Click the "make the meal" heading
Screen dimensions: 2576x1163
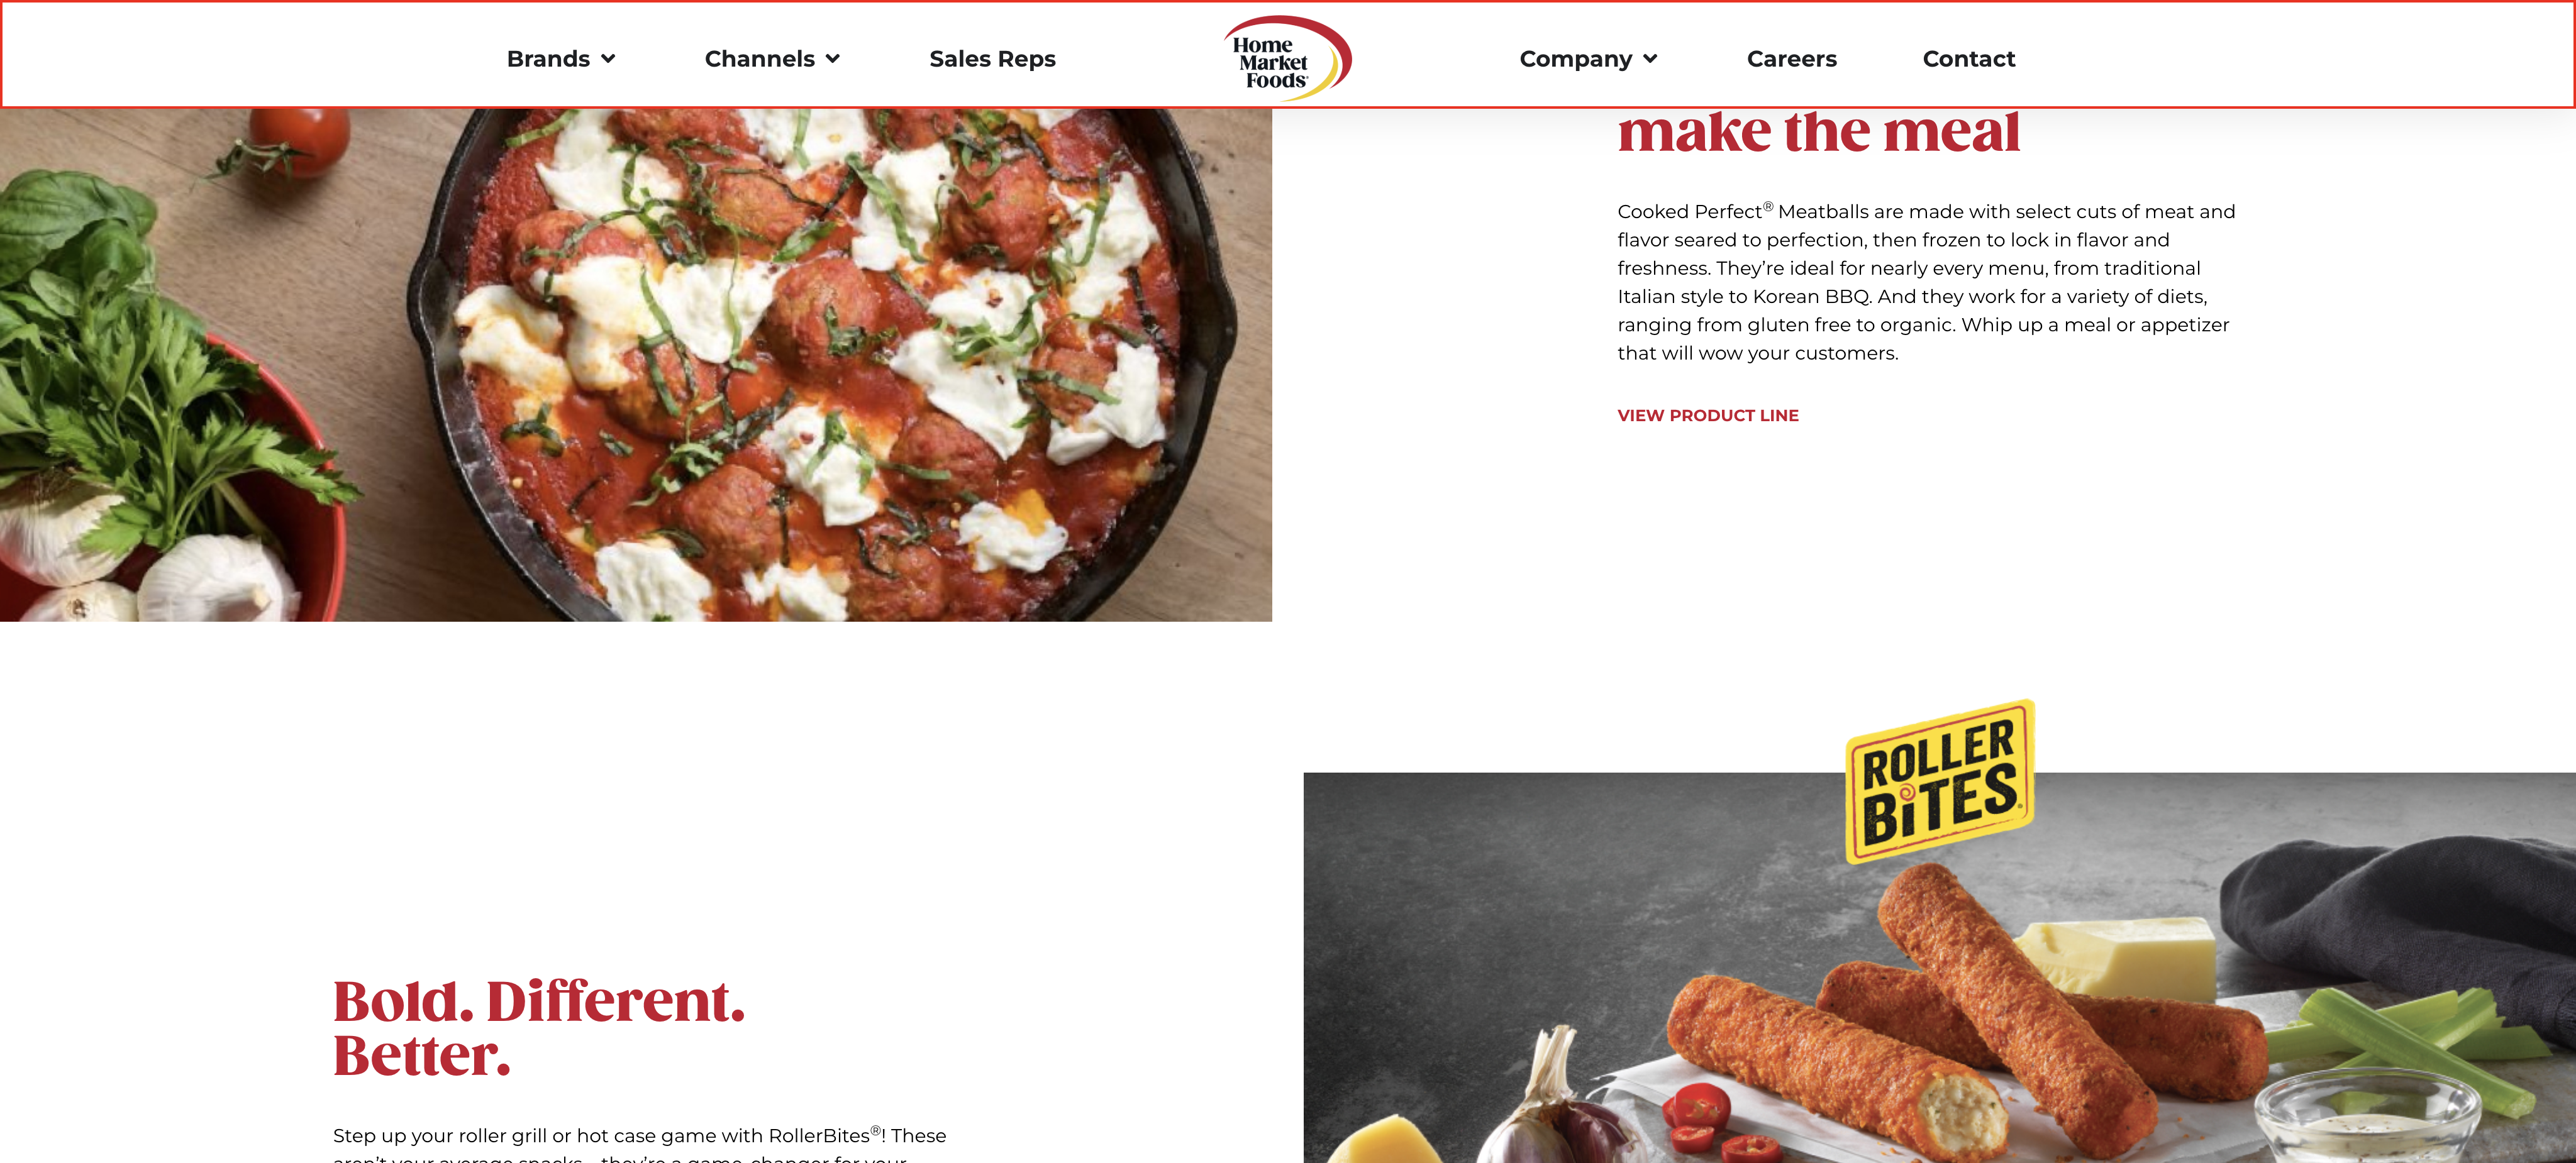point(1818,132)
